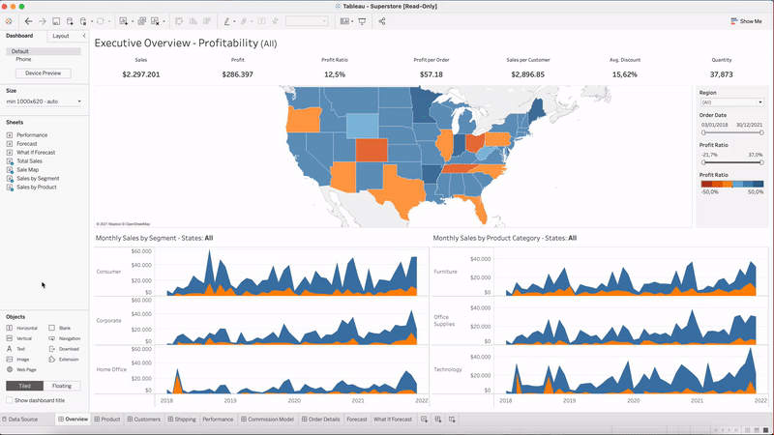Click the Sales value $2.297.201

141,74
